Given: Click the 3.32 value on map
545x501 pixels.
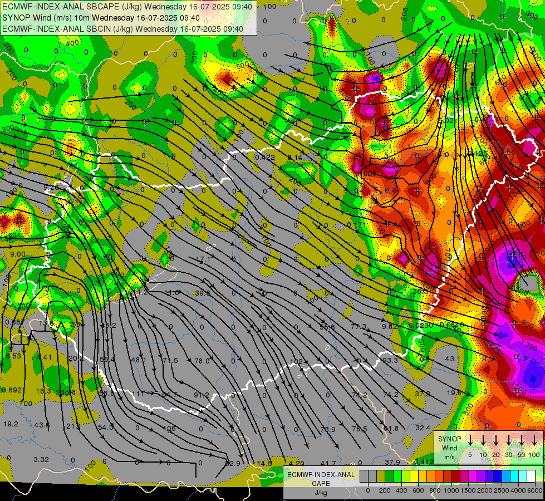Looking at the screenshot, I should [x=41, y=460].
